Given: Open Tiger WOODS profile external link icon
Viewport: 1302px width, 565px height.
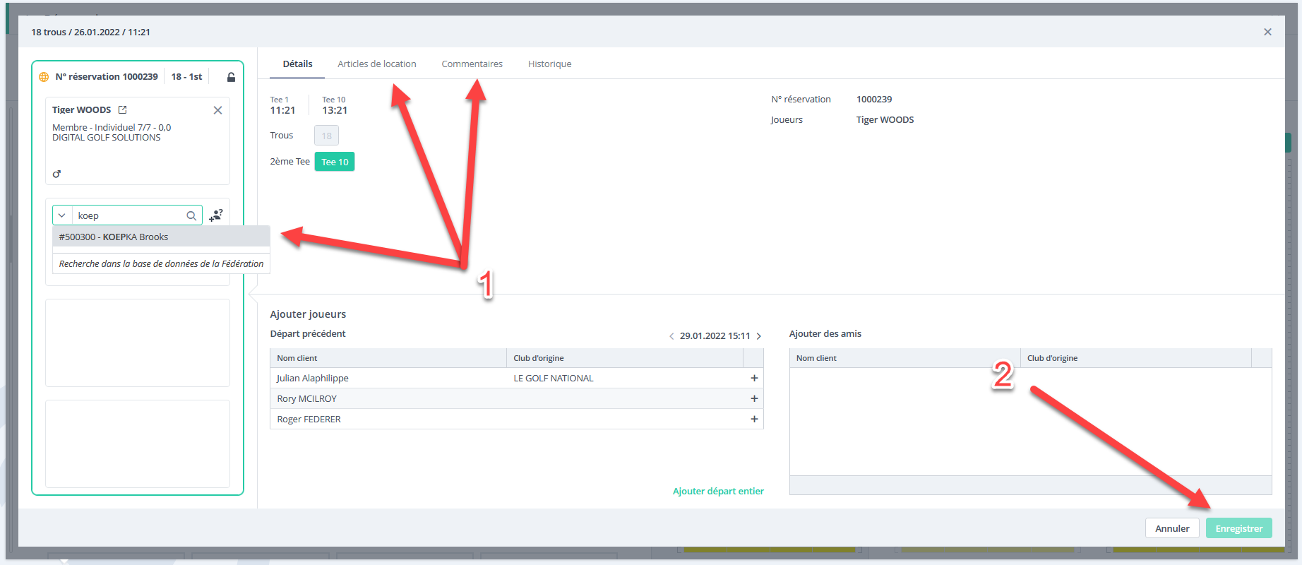Looking at the screenshot, I should [x=122, y=109].
